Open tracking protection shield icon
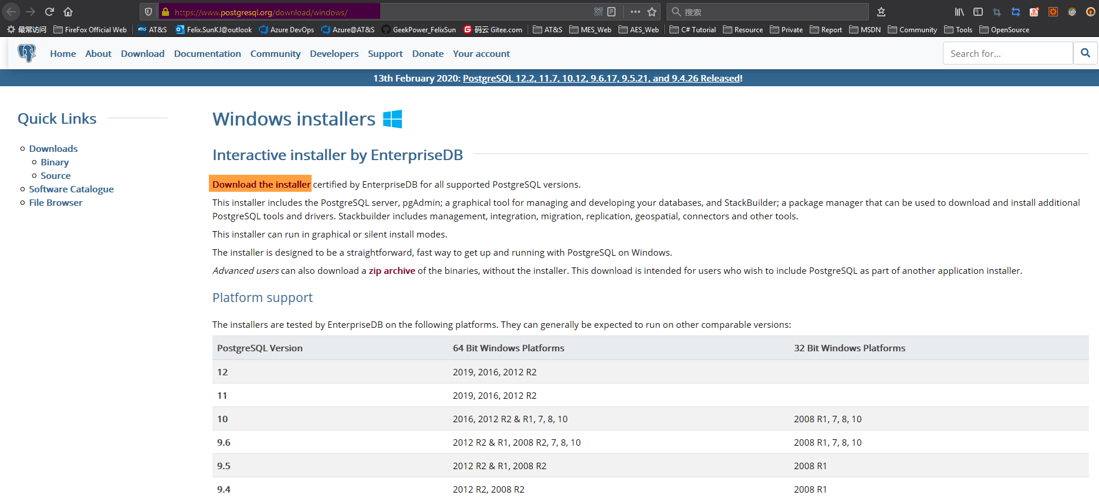Image resolution: width=1099 pixels, height=502 pixels. [148, 12]
